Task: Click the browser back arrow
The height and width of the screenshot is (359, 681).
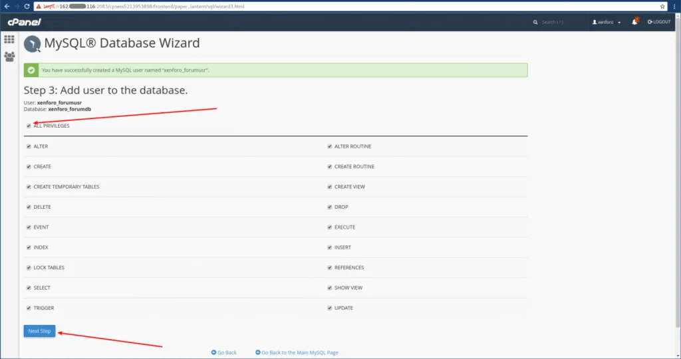Action: click(7, 6)
